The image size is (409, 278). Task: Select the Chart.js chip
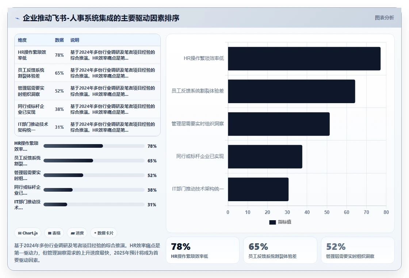pyautogui.click(x=28, y=233)
